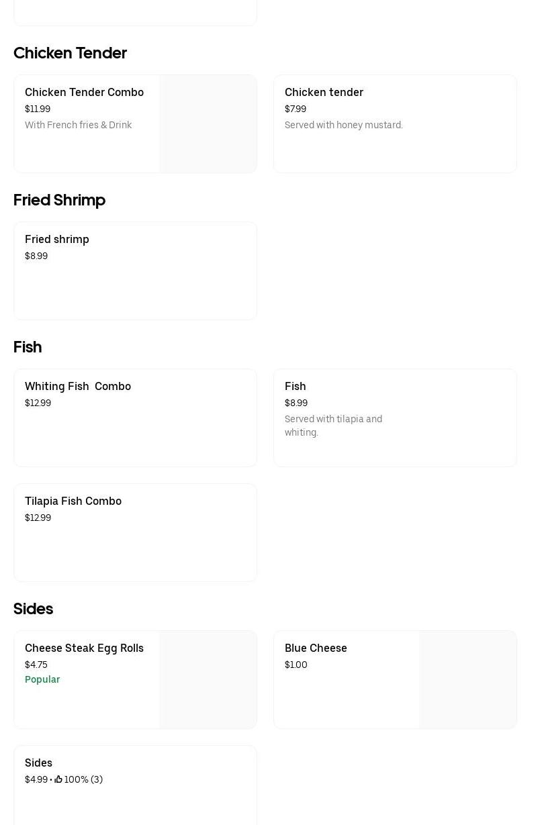
Task: Open the Sides item priced $4.99
Action: coord(38,763)
